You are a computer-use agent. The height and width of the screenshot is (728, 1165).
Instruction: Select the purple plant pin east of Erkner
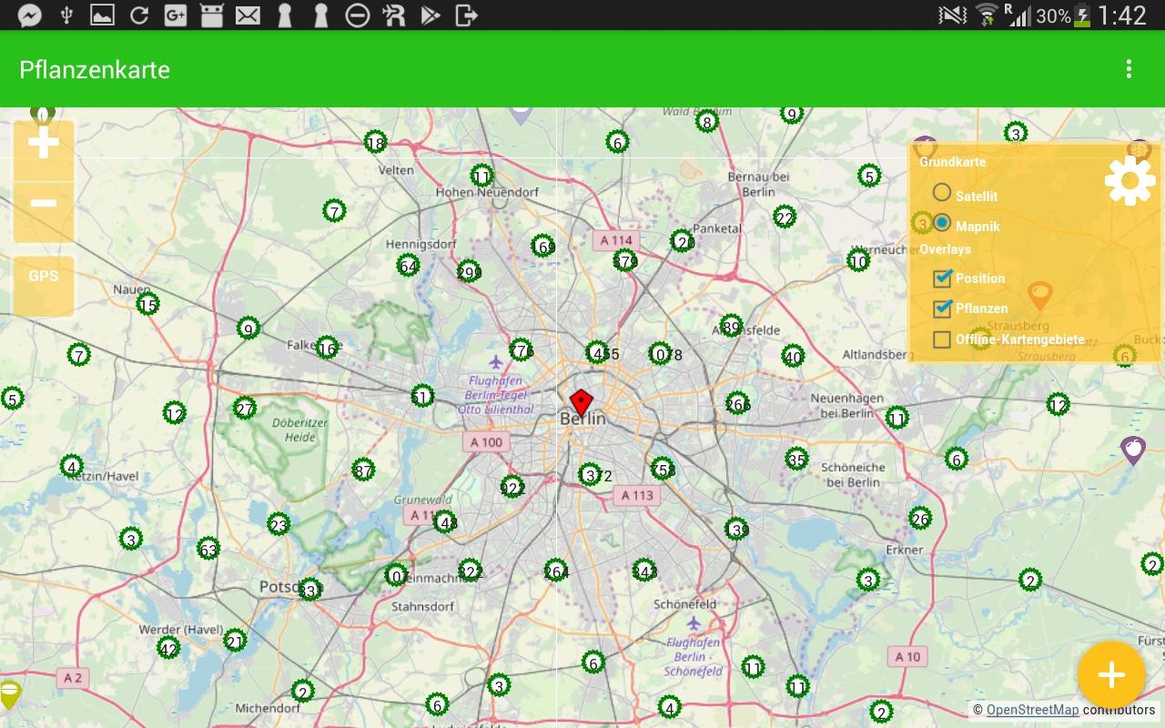(x=1132, y=449)
